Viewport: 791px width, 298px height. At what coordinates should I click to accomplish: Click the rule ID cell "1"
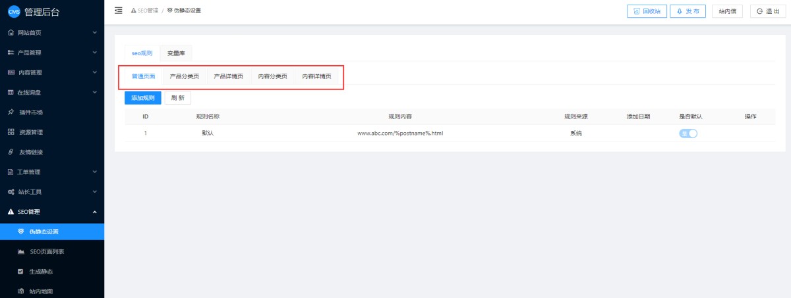pyautogui.click(x=145, y=133)
